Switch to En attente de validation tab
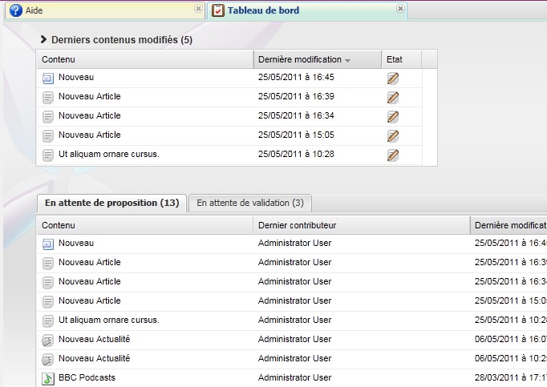The height and width of the screenshot is (387, 547). (x=249, y=203)
